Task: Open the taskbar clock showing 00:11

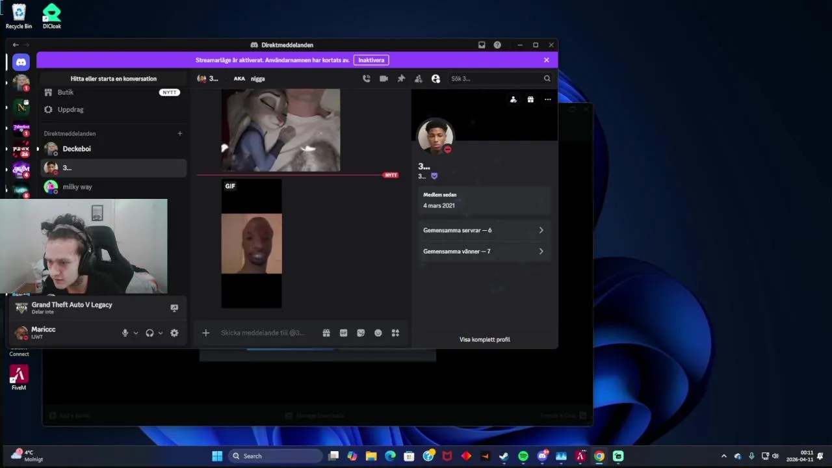Action: click(x=799, y=456)
